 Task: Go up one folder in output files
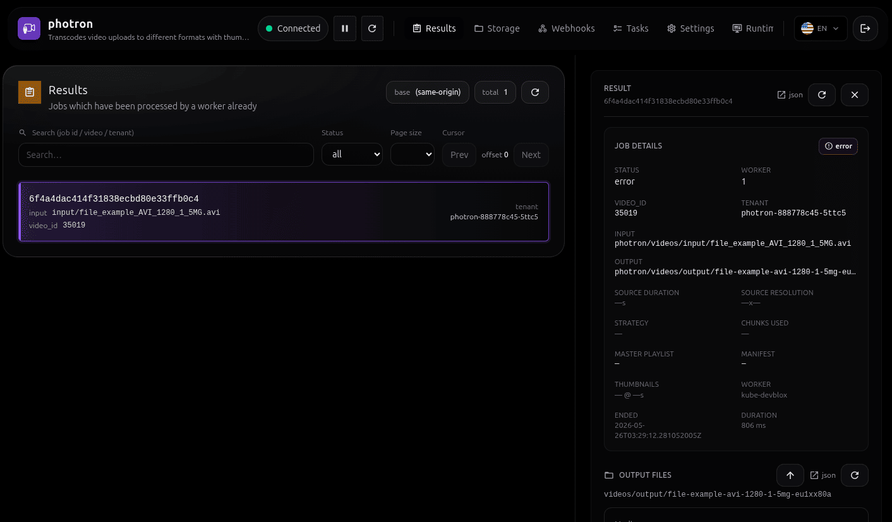[790, 475]
